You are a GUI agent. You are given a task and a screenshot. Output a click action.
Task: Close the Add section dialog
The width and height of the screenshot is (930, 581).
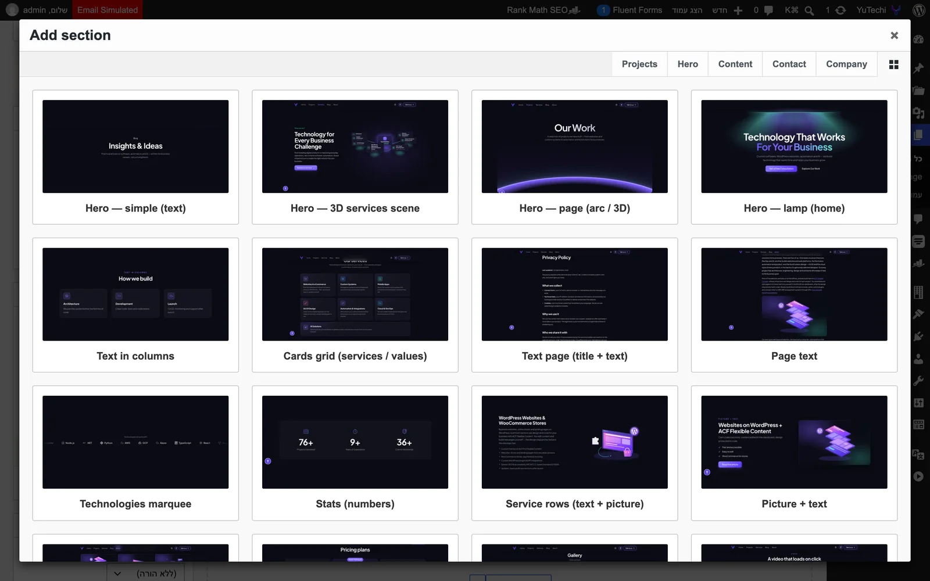click(x=894, y=35)
